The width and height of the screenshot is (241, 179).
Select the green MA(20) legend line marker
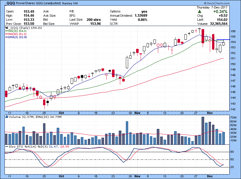(x=7, y=31)
